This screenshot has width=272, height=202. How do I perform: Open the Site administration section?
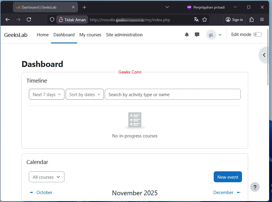(x=124, y=35)
